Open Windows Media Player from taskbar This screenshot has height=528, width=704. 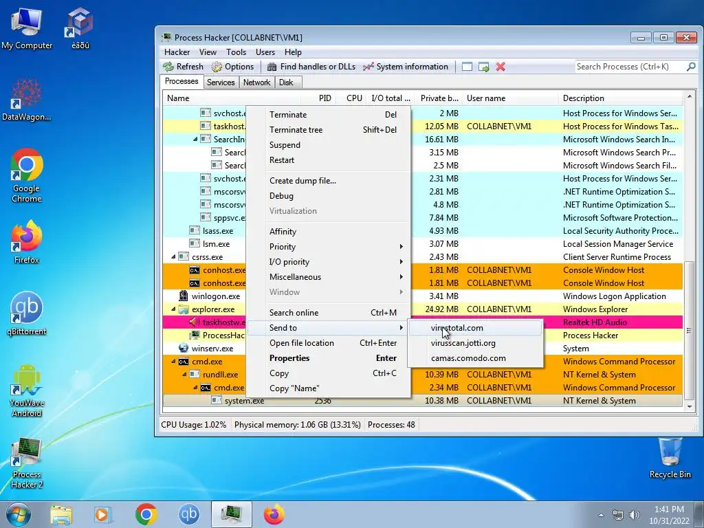103,514
